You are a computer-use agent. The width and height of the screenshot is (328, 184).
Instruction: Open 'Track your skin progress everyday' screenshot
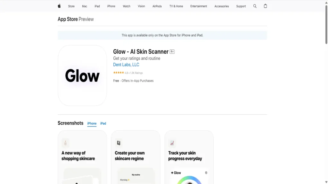coord(189,157)
